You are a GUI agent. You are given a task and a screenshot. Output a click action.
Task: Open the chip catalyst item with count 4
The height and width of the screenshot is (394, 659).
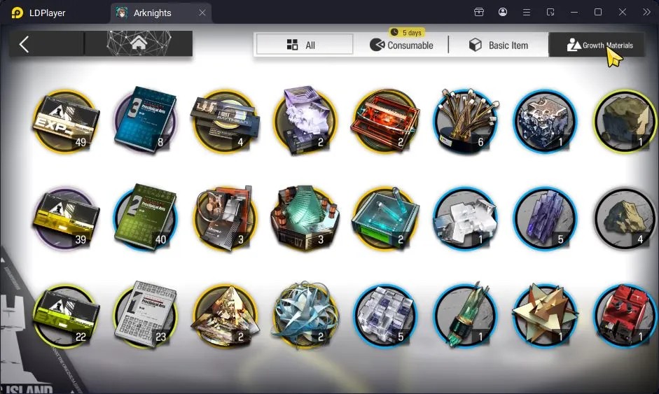pyautogui.click(x=225, y=121)
